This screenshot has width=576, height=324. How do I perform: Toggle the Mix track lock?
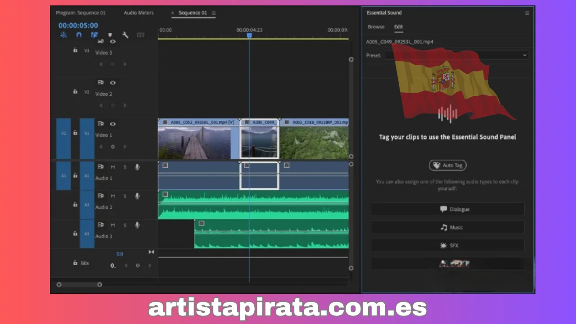[x=75, y=263]
